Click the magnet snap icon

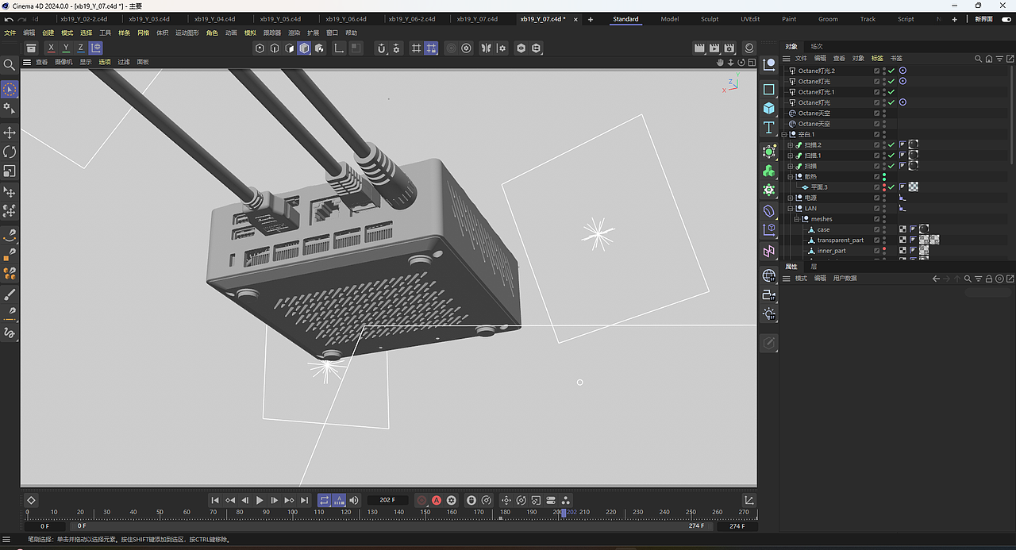381,48
